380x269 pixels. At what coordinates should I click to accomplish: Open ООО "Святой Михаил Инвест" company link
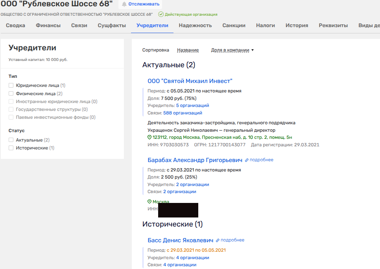pyautogui.click(x=190, y=81)
